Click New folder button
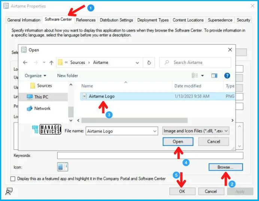259x201 pixels. click(67, 76)
